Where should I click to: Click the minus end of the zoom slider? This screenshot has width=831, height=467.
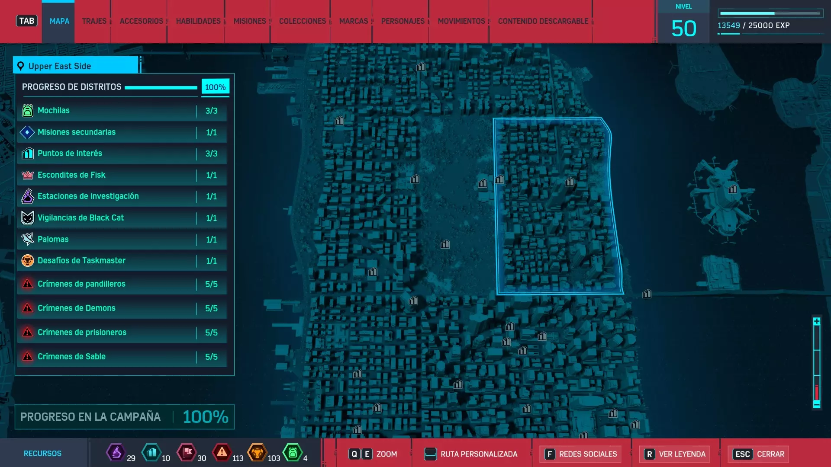(x=816, y=404)
